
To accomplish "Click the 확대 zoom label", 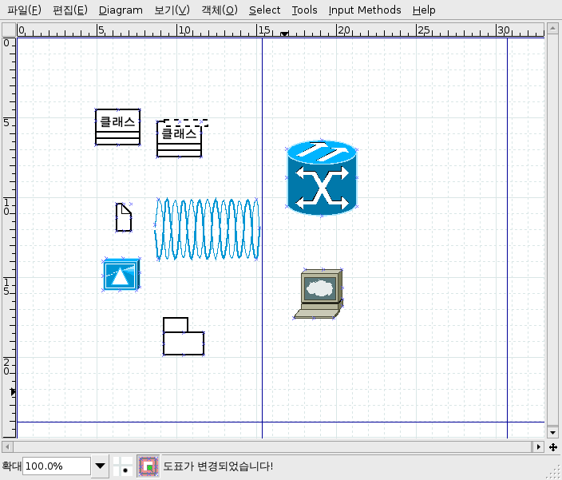I will [11, 466].
